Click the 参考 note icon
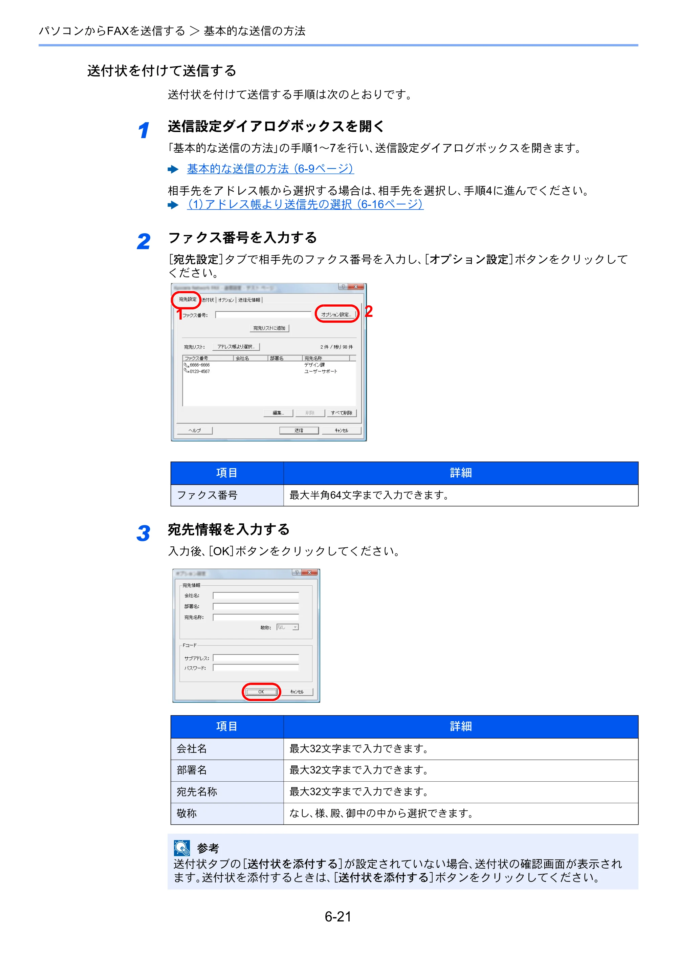The image size is (677, 958). point(182,848)
